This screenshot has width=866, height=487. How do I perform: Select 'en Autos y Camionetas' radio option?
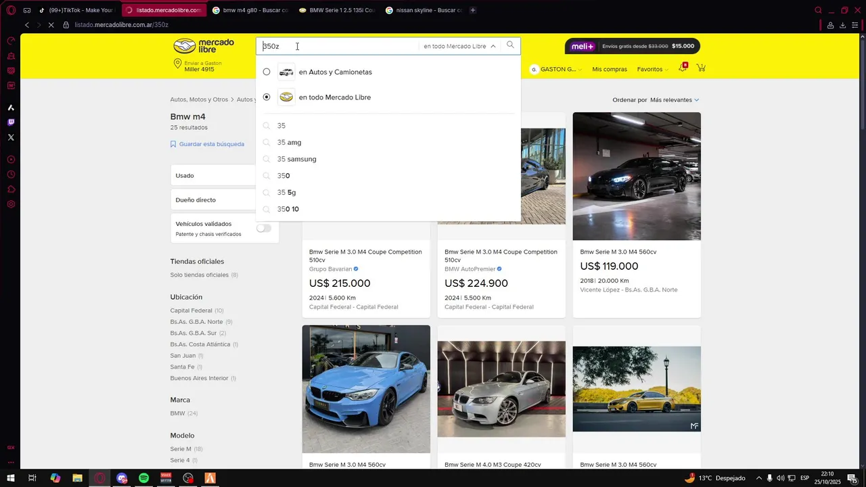point(267,72)
